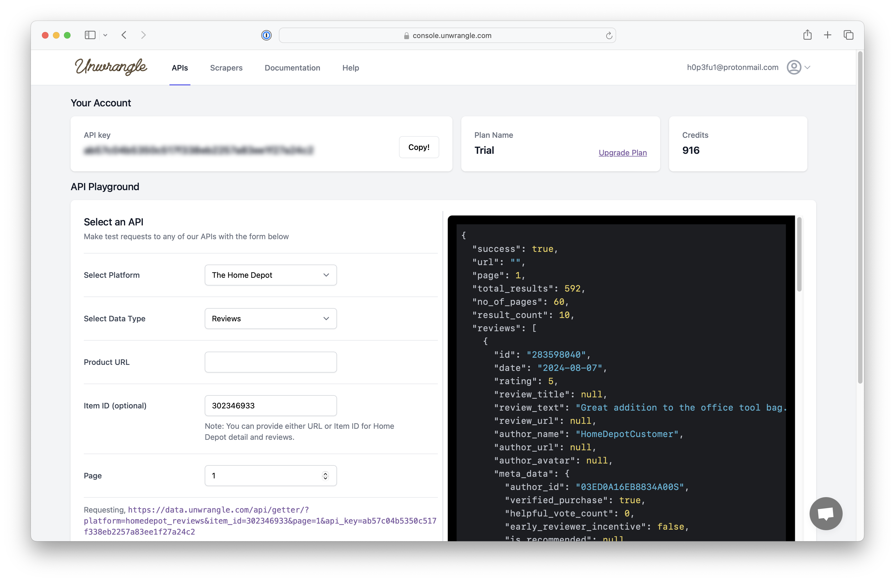The image size is (895, 582).
Task: Click the "verified_purchase": true line
Action: coord(575,500)
